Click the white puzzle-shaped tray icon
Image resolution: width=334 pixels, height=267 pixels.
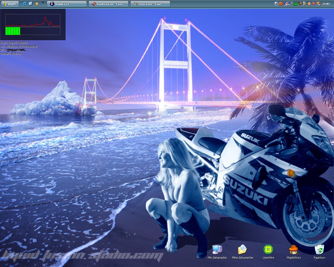coord(305,4)
